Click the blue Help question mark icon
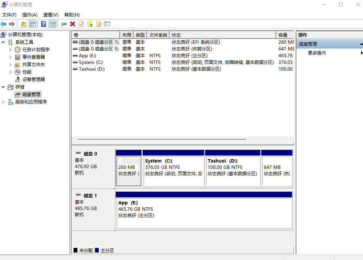This screenshot has width=363, height=260. tap(43, 24)
